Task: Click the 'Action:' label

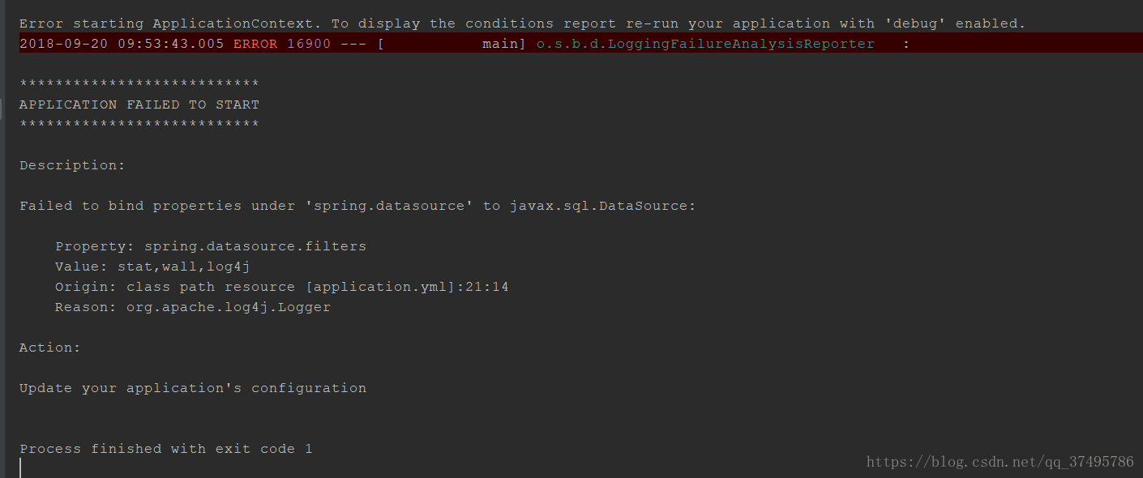Action: 50,348
